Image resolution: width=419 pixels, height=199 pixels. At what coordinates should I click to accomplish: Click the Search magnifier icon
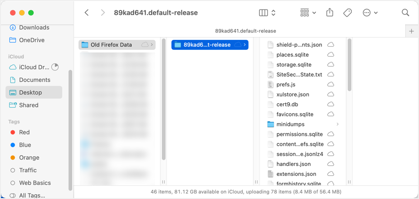405,13
